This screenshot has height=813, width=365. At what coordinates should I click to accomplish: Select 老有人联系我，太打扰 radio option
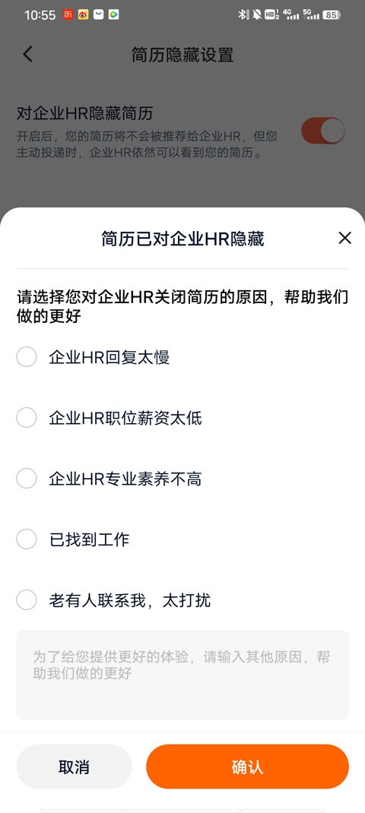27,600
